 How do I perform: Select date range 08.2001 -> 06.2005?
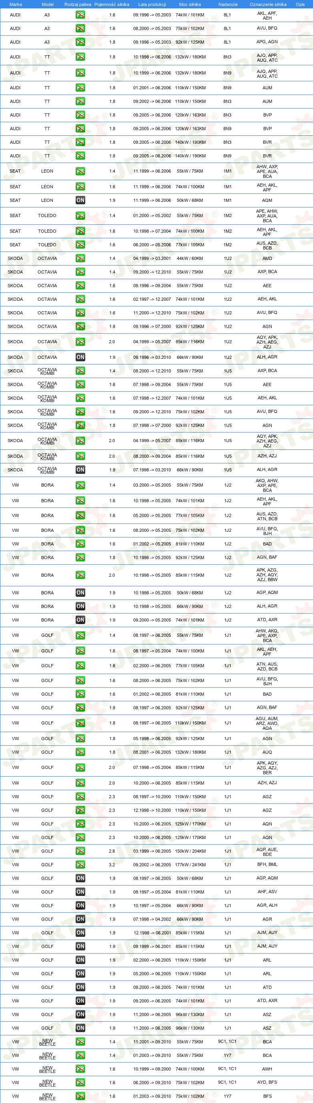152,752
